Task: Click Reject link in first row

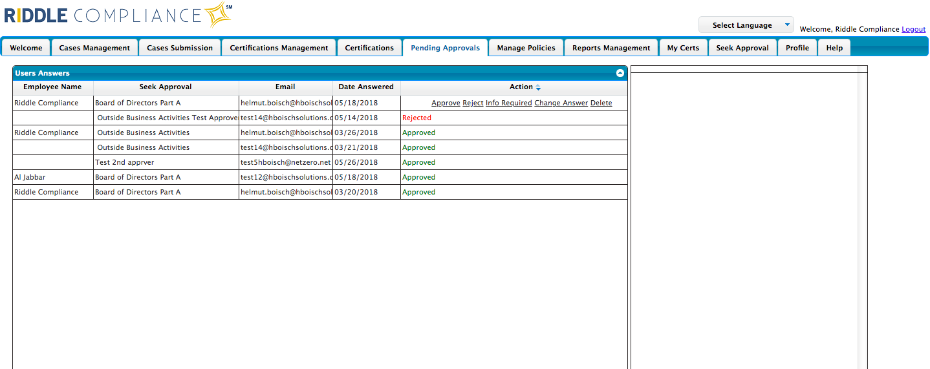Action: [473, 103]
